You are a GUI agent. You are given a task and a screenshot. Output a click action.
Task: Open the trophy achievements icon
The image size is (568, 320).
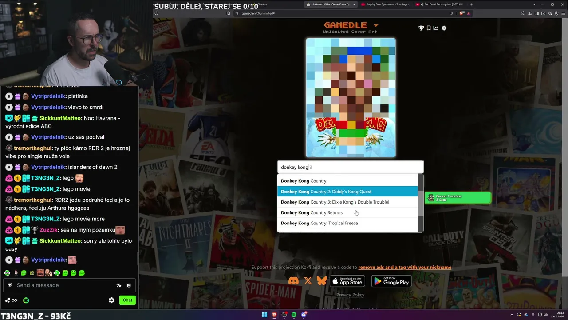tap(421, 28)
